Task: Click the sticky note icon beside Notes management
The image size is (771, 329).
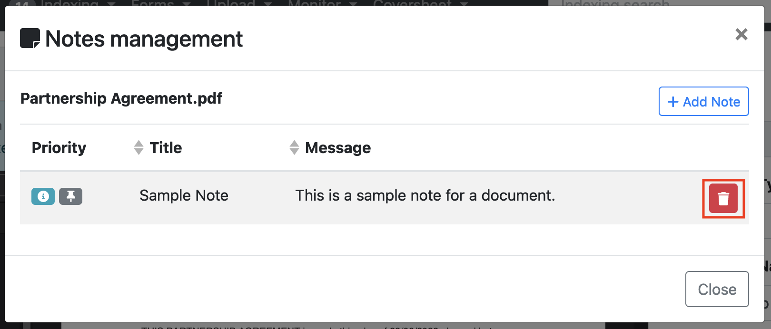Action: click(30, 39)
